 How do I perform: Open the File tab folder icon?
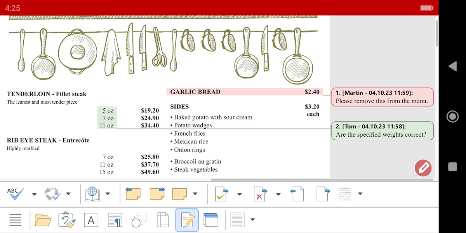tap(43, 220)
